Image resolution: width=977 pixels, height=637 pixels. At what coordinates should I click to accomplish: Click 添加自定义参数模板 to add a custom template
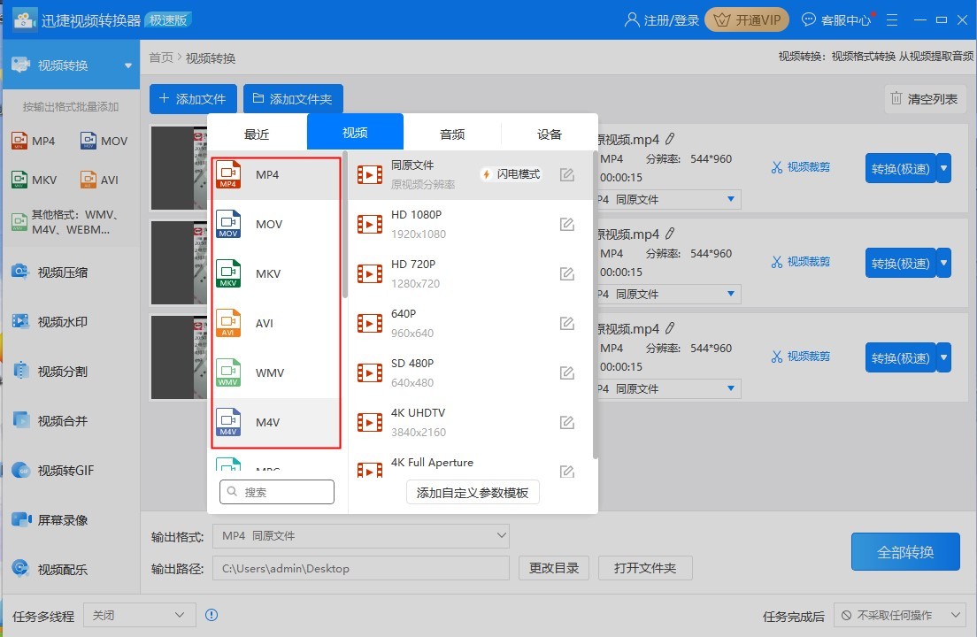[x=471, y=493]
